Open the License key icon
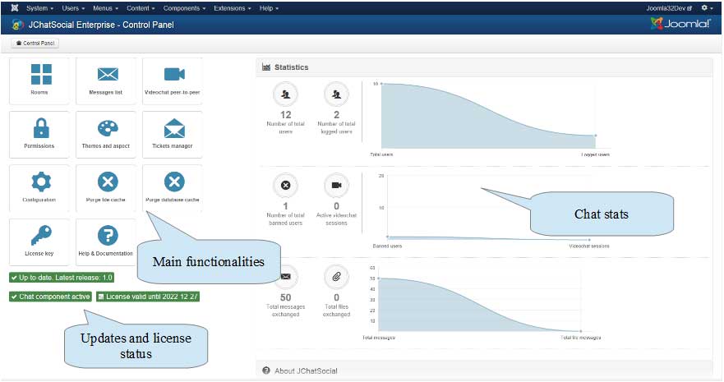 [x=41, y=235]
